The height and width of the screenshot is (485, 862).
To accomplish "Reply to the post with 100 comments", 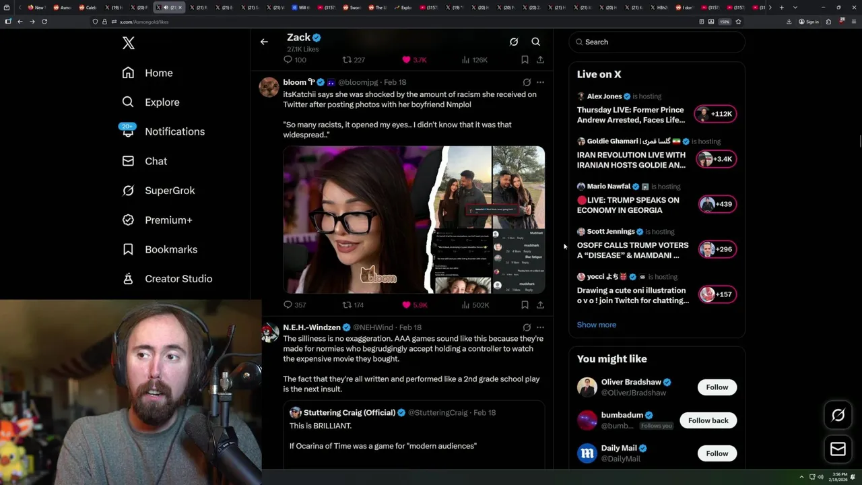I will (294, 60).
